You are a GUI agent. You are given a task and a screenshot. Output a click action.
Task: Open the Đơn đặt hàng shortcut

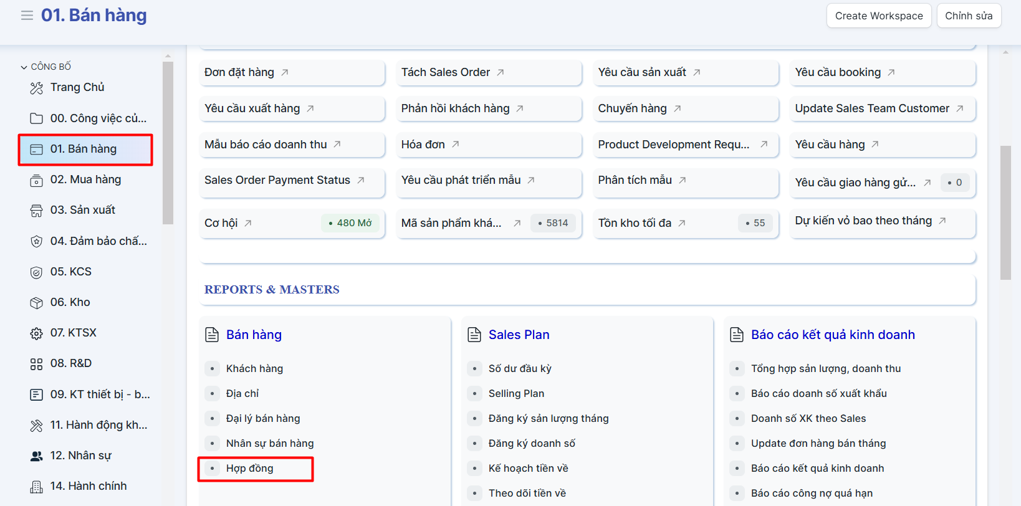[x=239, y=72]
